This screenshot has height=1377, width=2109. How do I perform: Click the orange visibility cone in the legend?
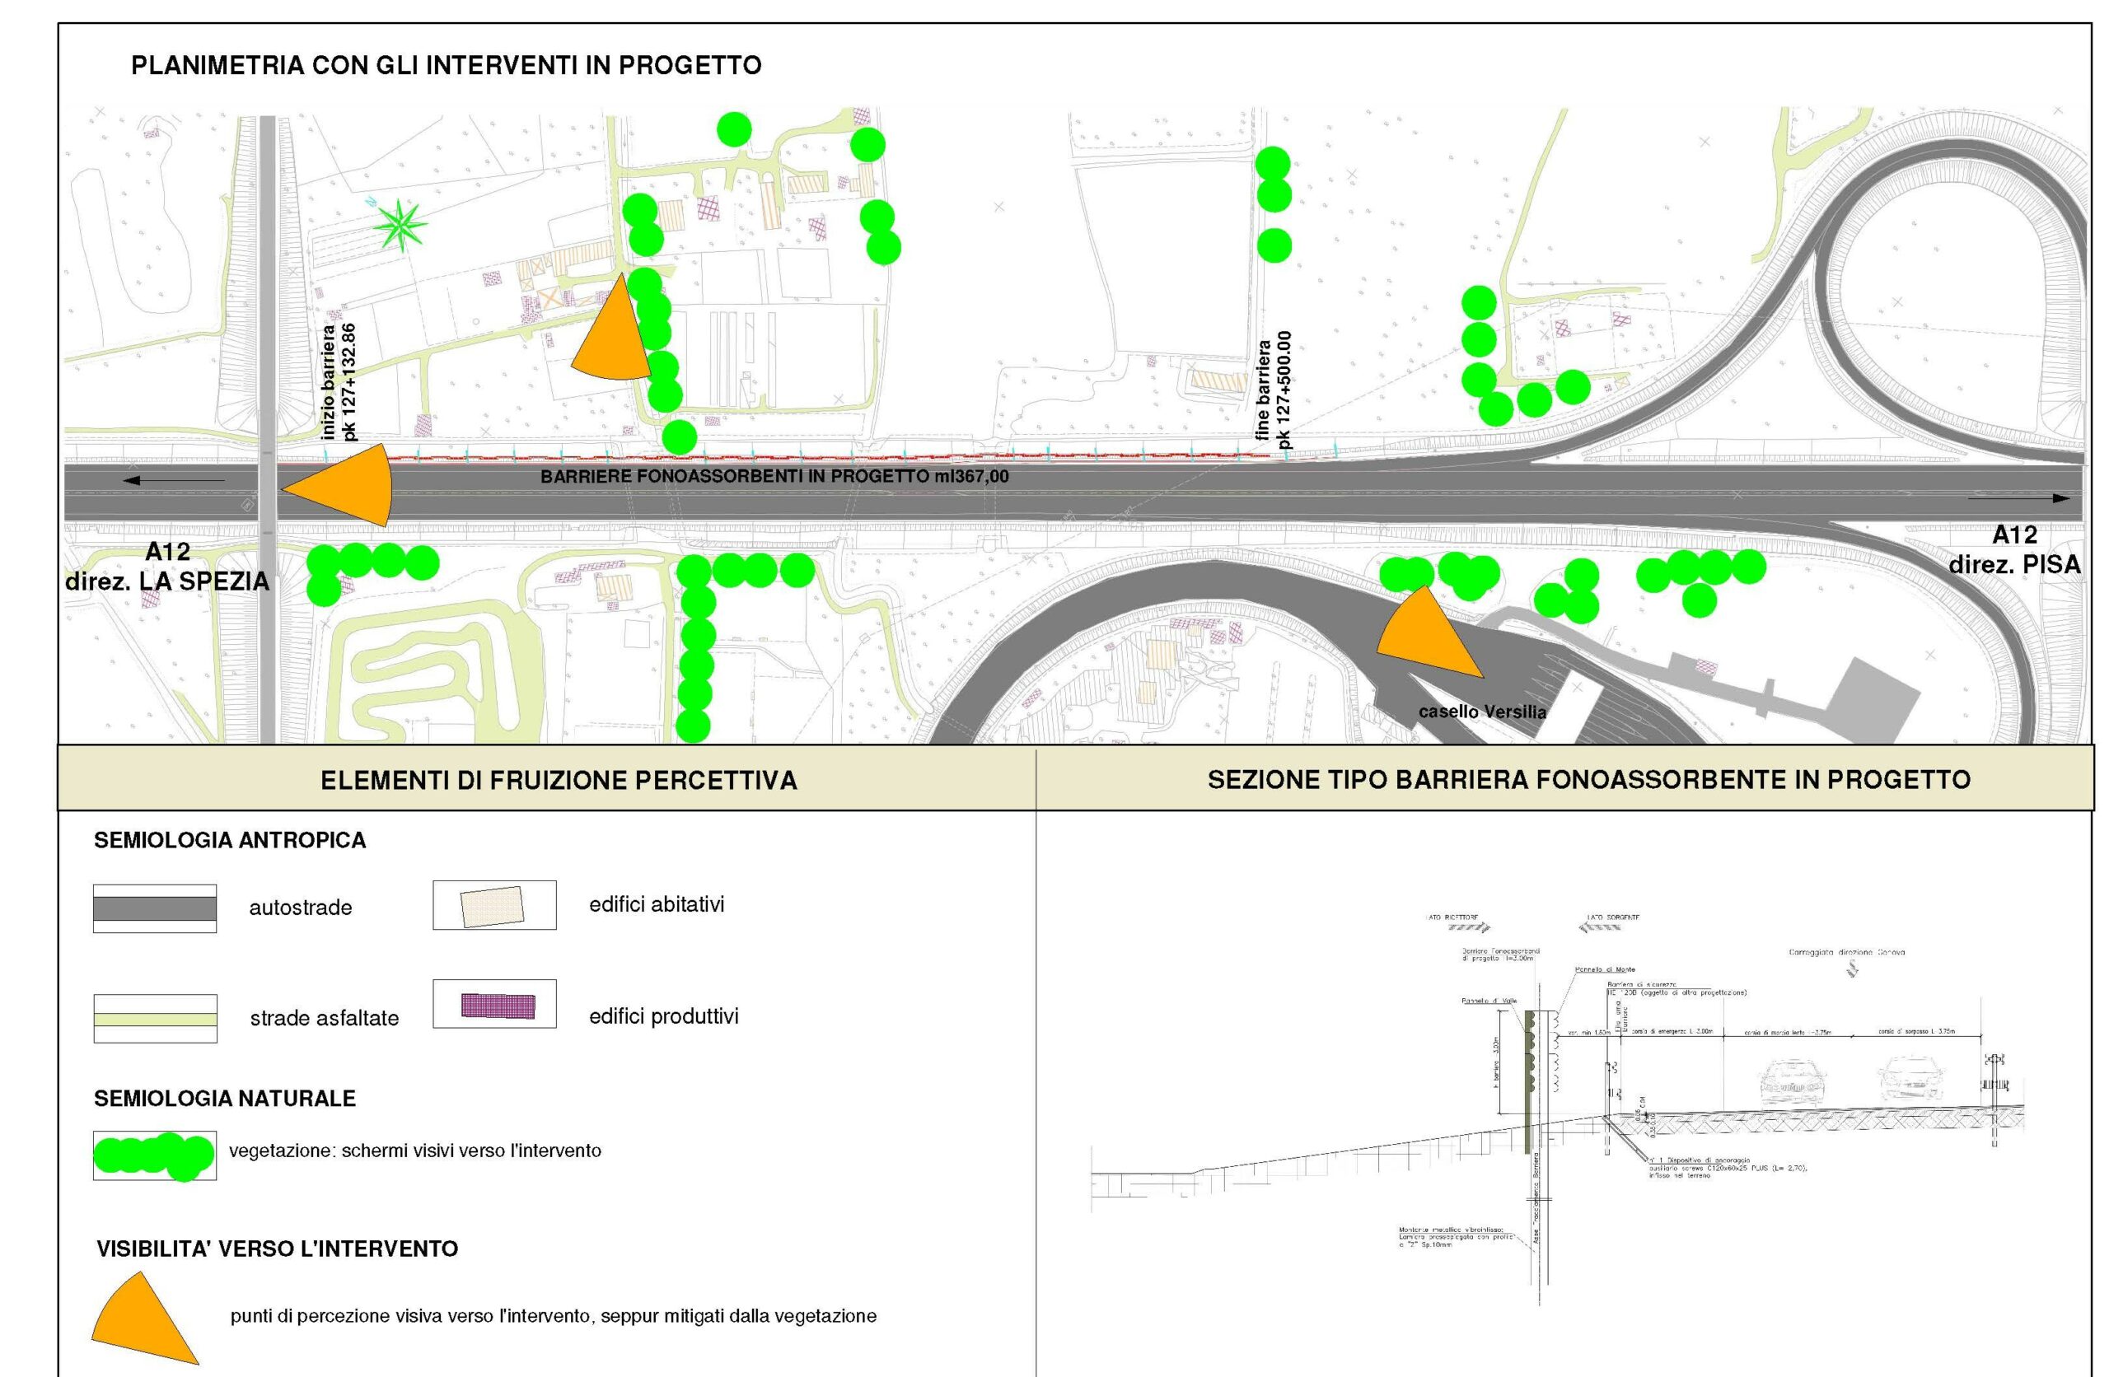click(140, 1321)
